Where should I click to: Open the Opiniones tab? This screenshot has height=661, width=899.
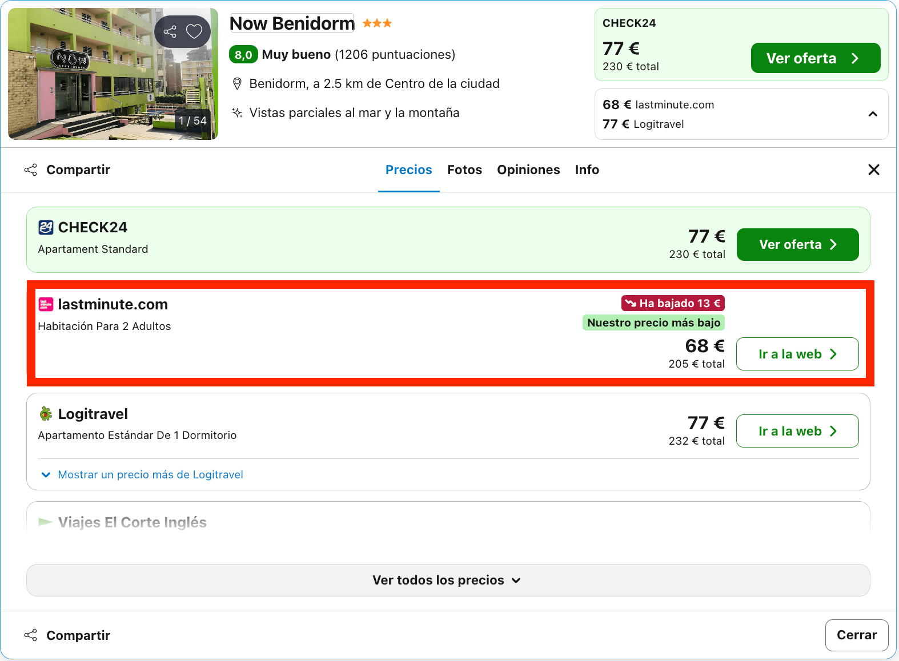(528, 170)
